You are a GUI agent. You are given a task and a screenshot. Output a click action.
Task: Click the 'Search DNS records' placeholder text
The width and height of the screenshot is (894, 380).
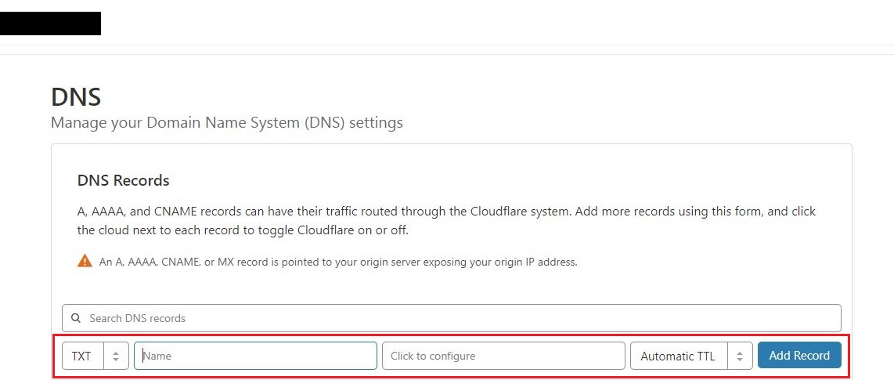138,318
